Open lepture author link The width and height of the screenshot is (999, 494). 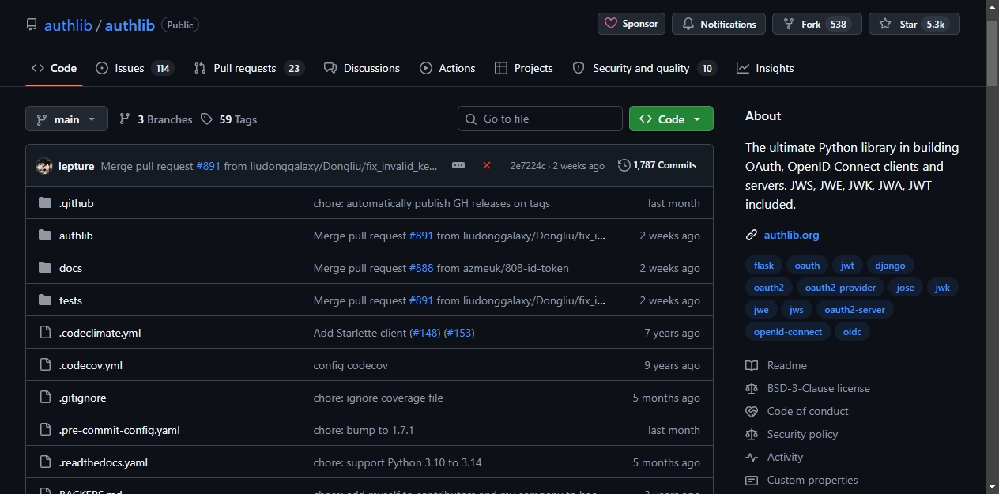point(77,166)
